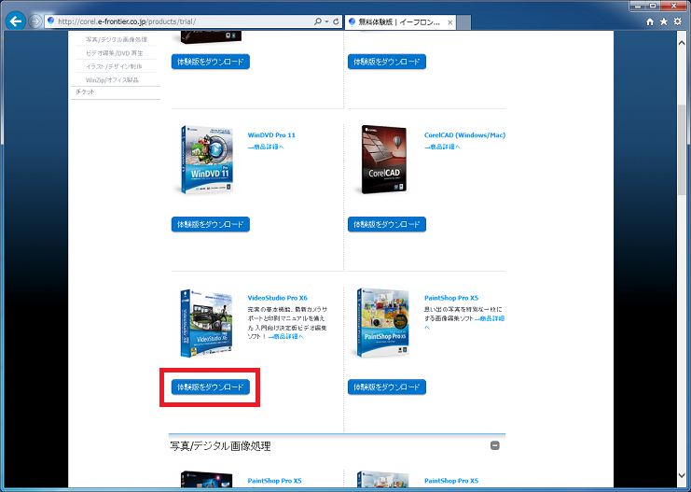The width and height of the screenshot is (691, 492).
Task: Download the VideoStudio Pro X6 trial
Action: point(211,387)
